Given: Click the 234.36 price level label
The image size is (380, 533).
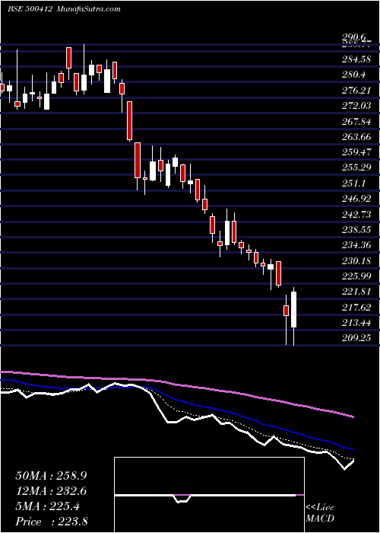Looking at the screenshot, I should [356, 245].
